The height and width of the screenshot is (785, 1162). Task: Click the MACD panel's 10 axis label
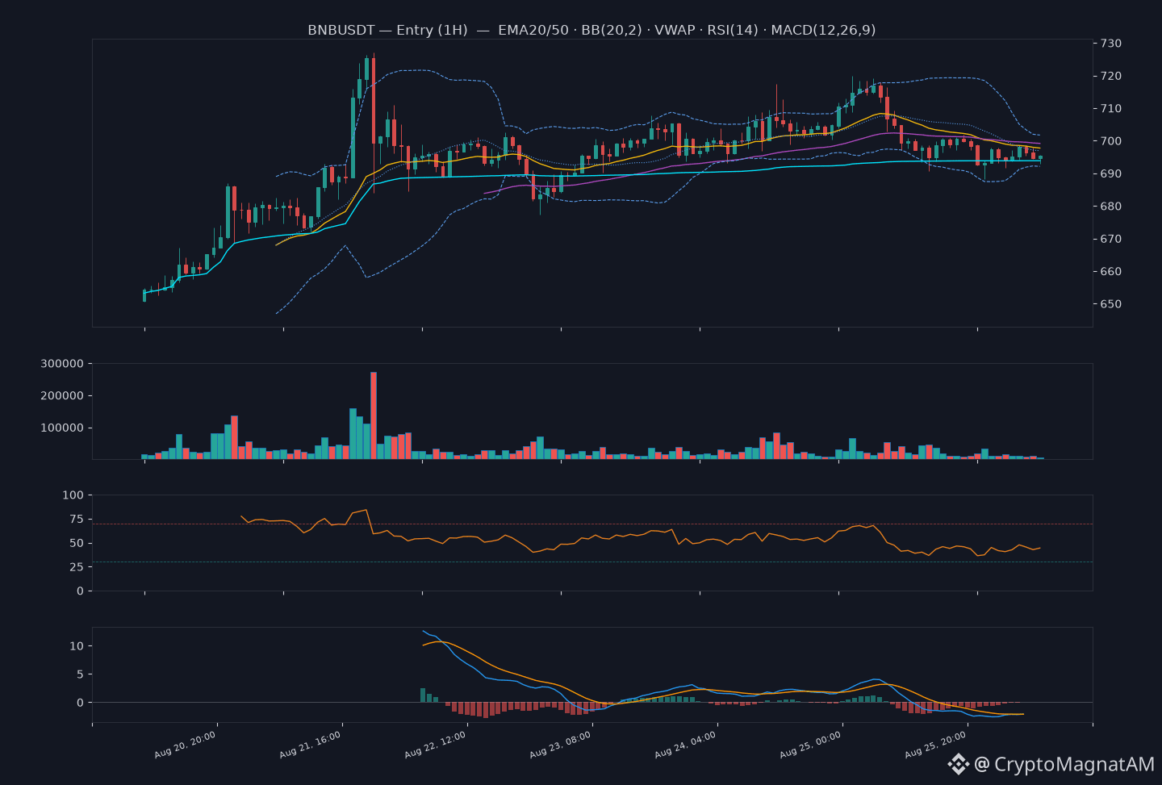pyautogui.click(x=77, y=646)
